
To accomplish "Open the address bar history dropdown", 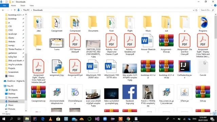I will (x=194, y=10).
